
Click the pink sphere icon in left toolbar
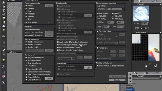point(4,76)
